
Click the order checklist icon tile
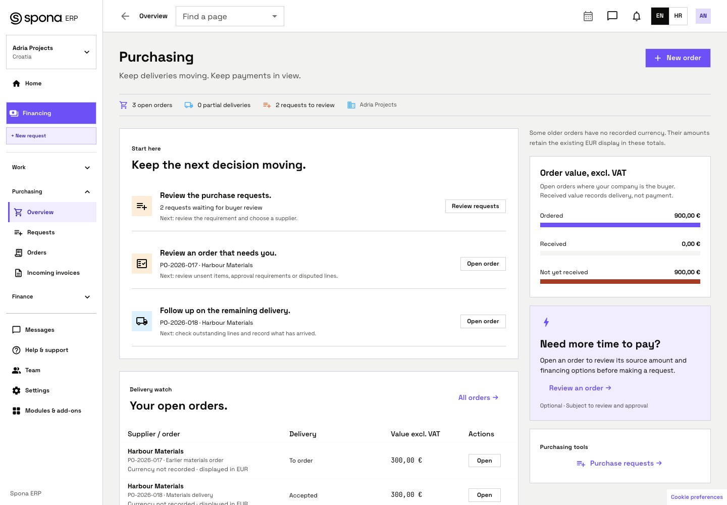[x=142, y=264]
